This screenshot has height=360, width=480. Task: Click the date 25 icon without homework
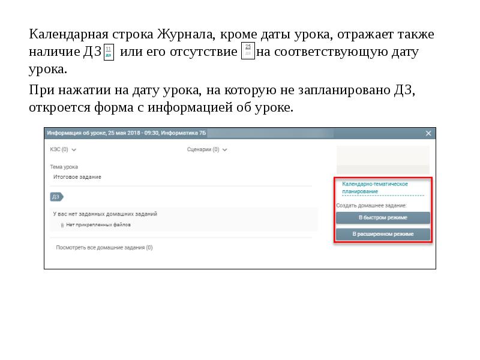coord(248,51)
